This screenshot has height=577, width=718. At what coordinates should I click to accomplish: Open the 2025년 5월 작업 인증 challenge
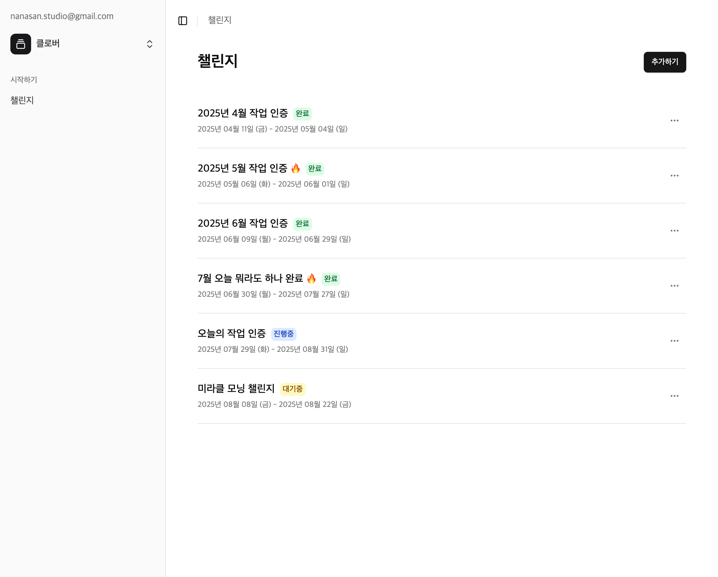tap(242, 168)
